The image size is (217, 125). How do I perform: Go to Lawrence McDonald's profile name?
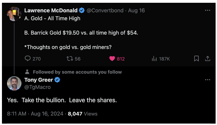click(51, 11)
